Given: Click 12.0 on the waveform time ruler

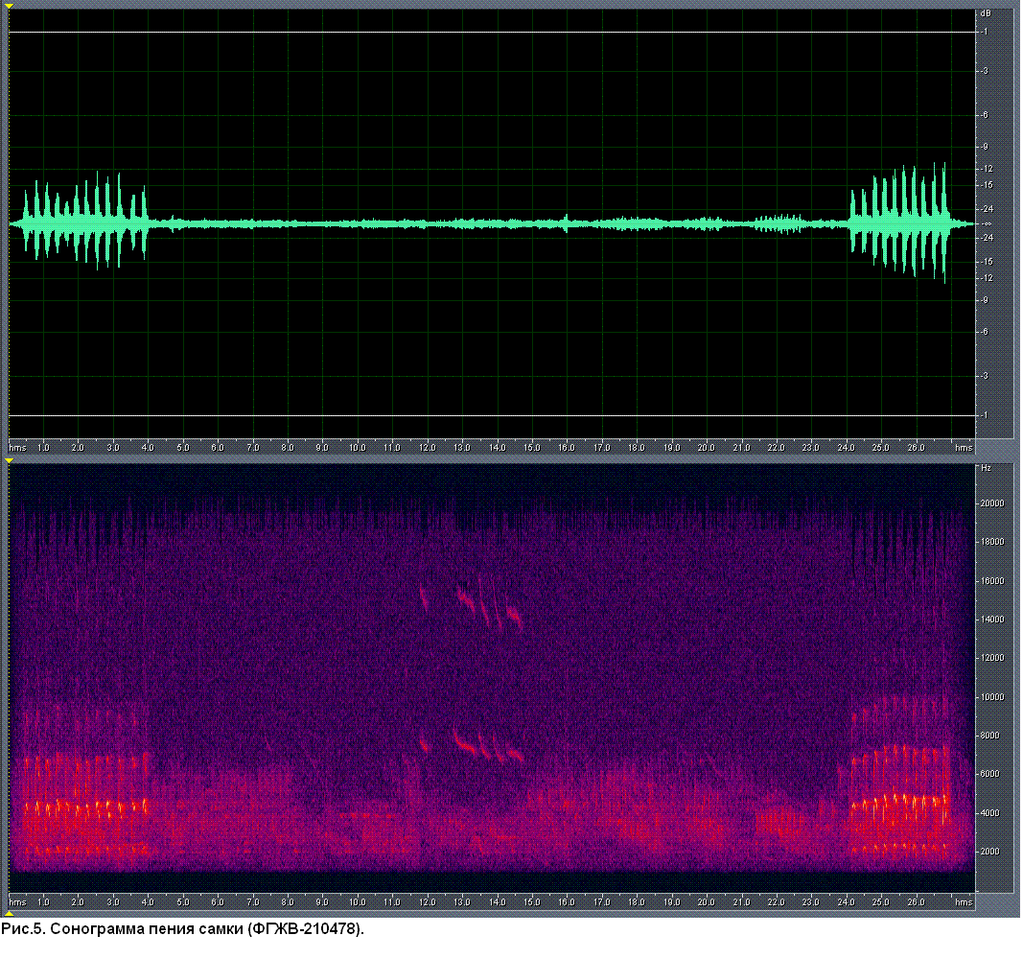Looking at the screenshot, I should pyautogui.click(x=428, y=448).
